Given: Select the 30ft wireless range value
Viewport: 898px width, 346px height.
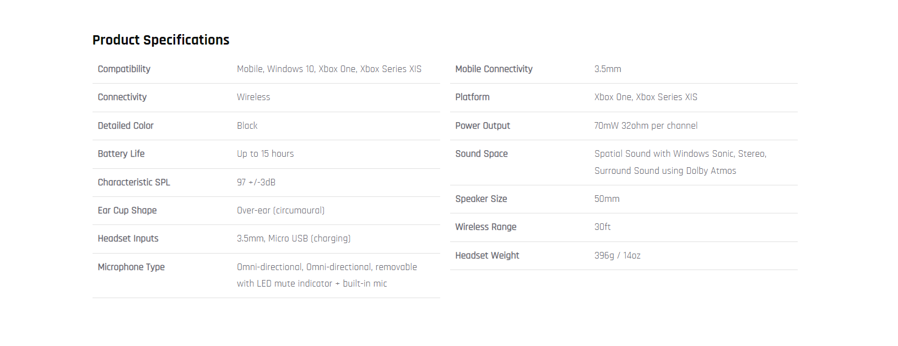Looking at the screenshot, I should click(602, 227).
